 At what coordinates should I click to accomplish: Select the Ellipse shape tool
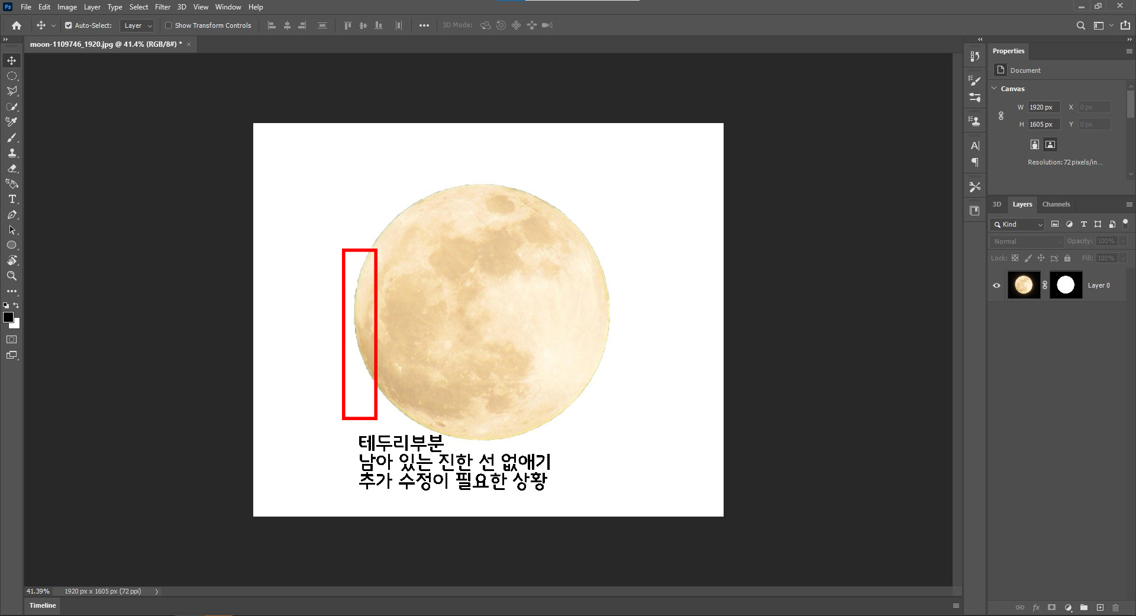[12, 245]
